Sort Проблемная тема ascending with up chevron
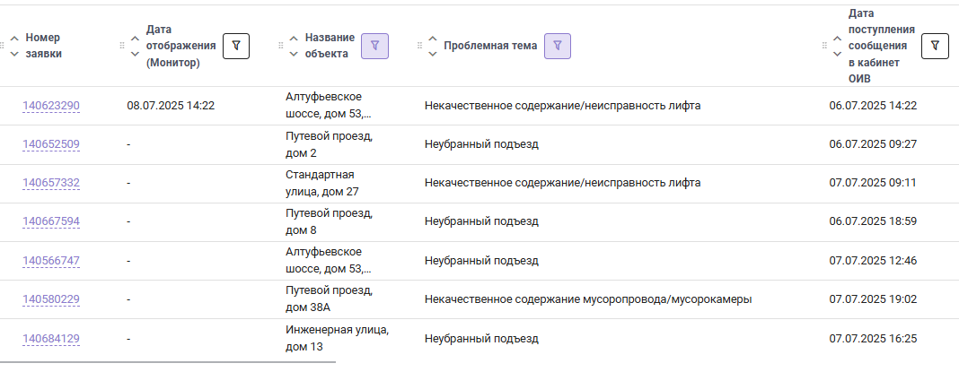Image resolution: width=959 pixels, height=372 pixels. tap(433, 38)
